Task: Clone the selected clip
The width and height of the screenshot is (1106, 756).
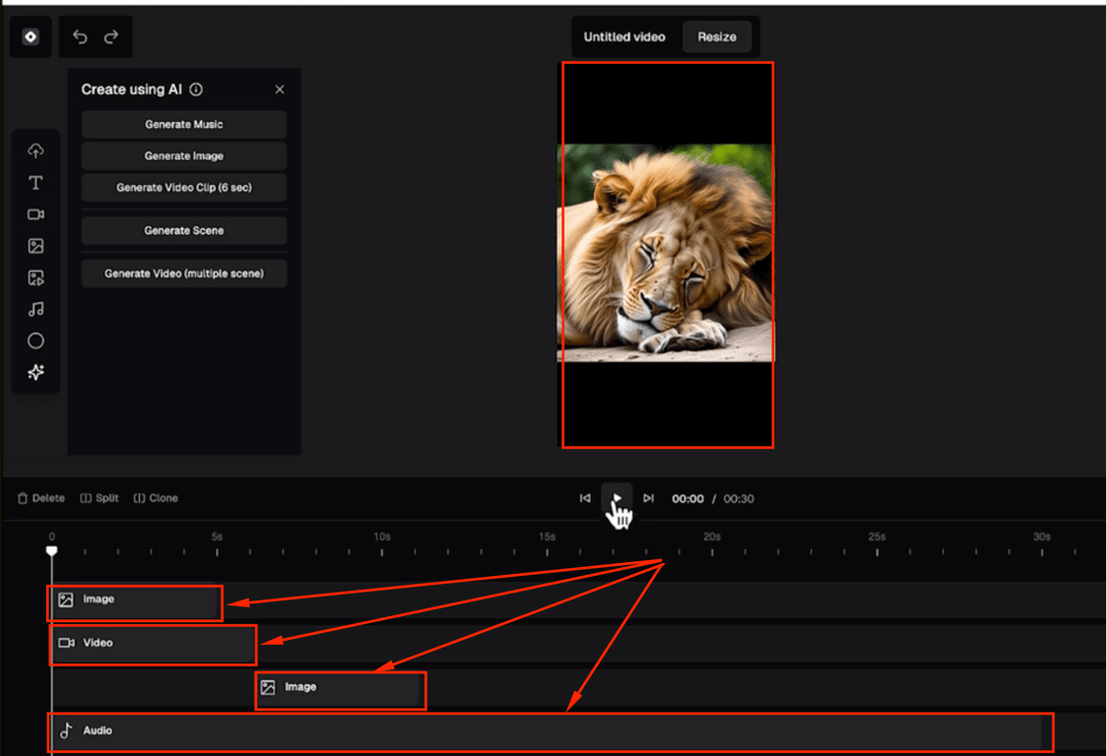Action: [156, 498]
